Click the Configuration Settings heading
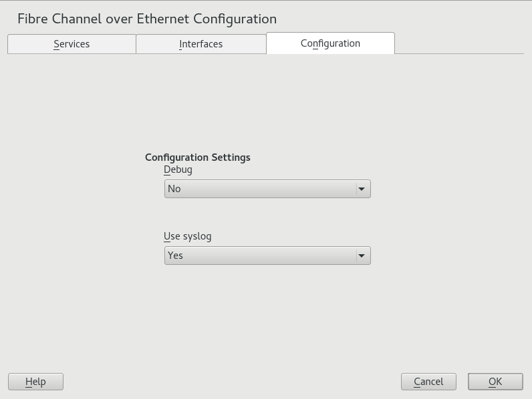This screenshot has height=399, width=532. (x=197, y=157)
